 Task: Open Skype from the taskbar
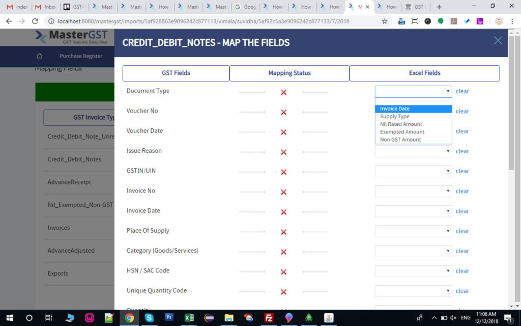149,318
